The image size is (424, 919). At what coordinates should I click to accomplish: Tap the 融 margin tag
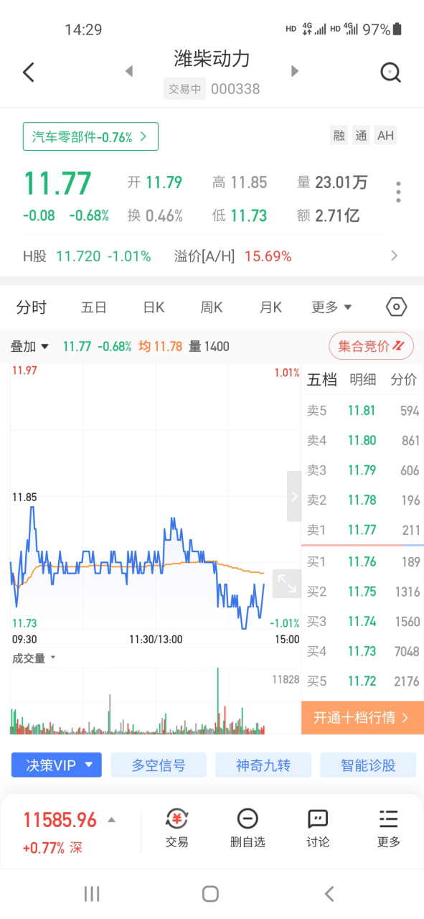tap(339, 136)
